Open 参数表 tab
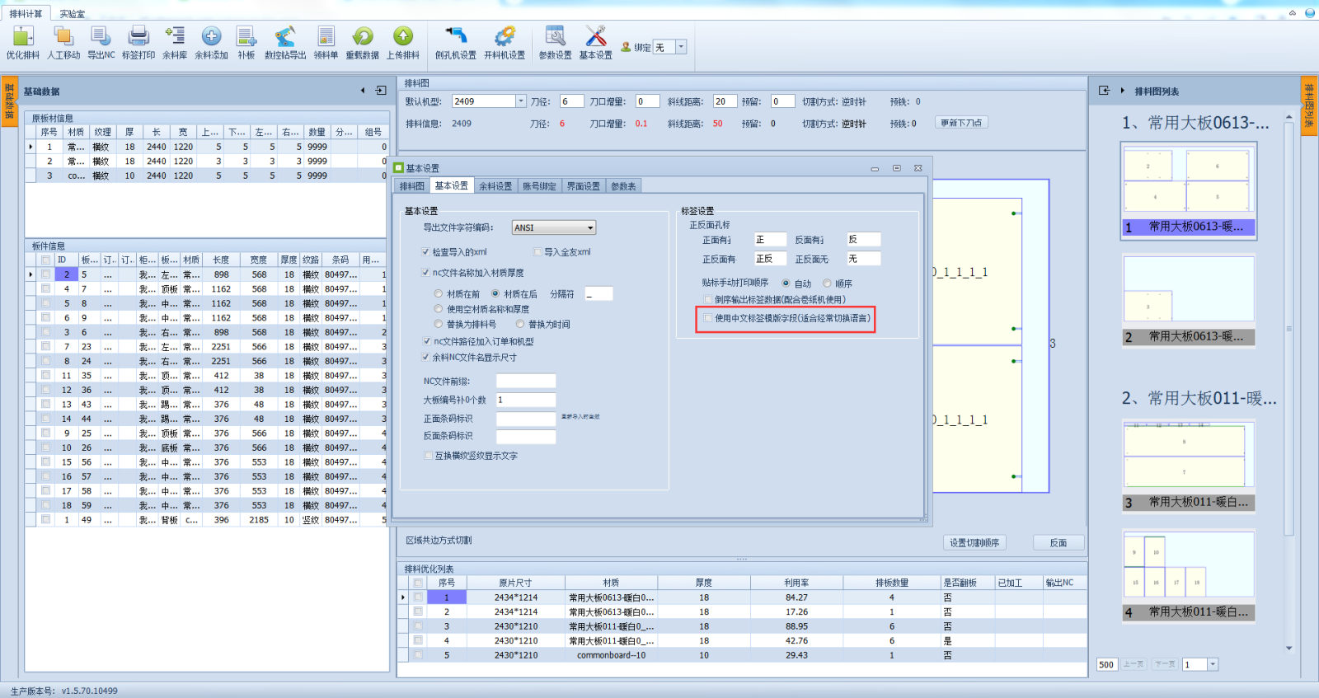 pyautogui.click(x=623, y=186)
